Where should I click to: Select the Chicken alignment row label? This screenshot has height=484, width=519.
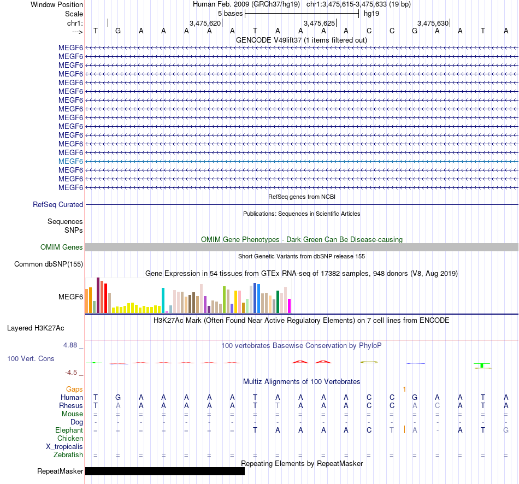pyautogui.click(x=70, y=438)
